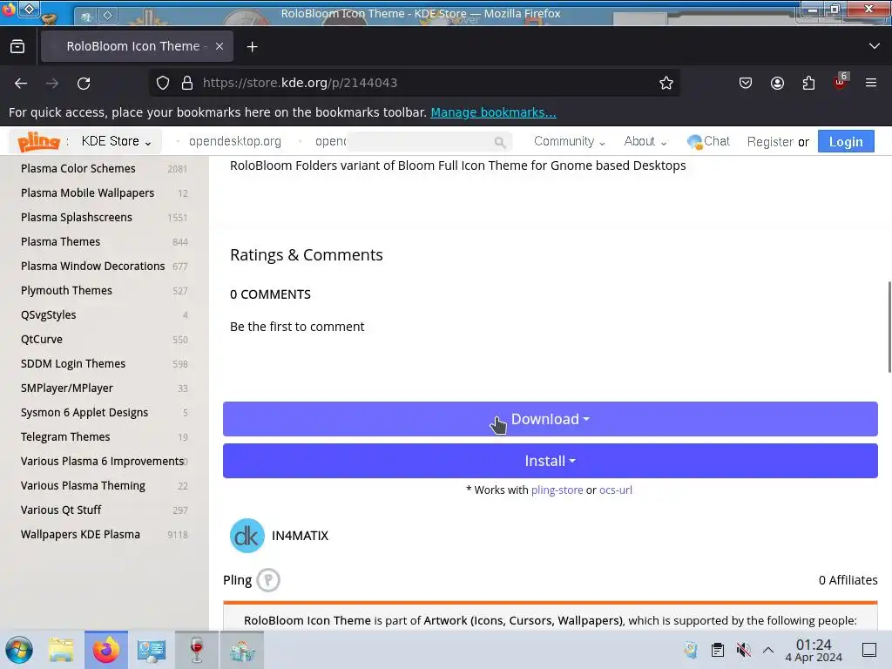Follow the pling-store link
Viewport: 892px width, 669px height.
557,490
